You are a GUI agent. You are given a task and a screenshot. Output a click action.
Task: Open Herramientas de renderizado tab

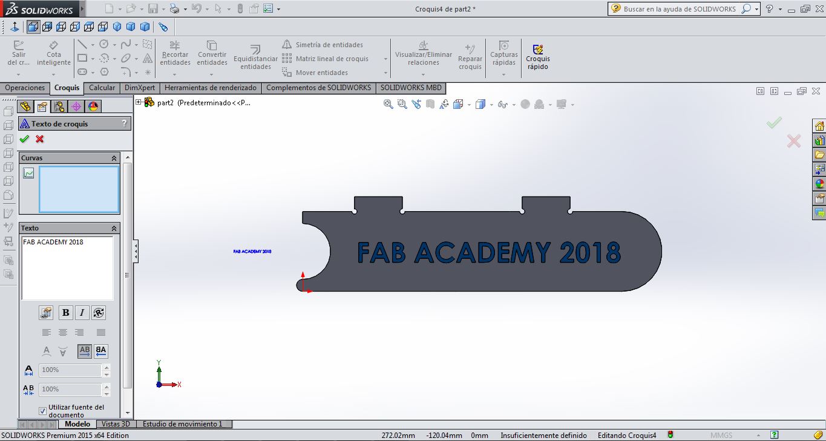tap(211, 88)
